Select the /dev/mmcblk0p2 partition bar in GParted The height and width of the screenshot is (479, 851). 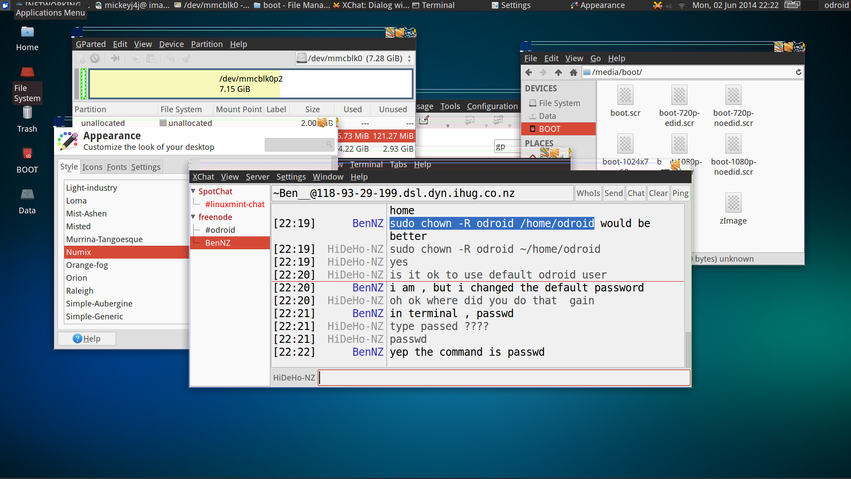tap(251, 83)
